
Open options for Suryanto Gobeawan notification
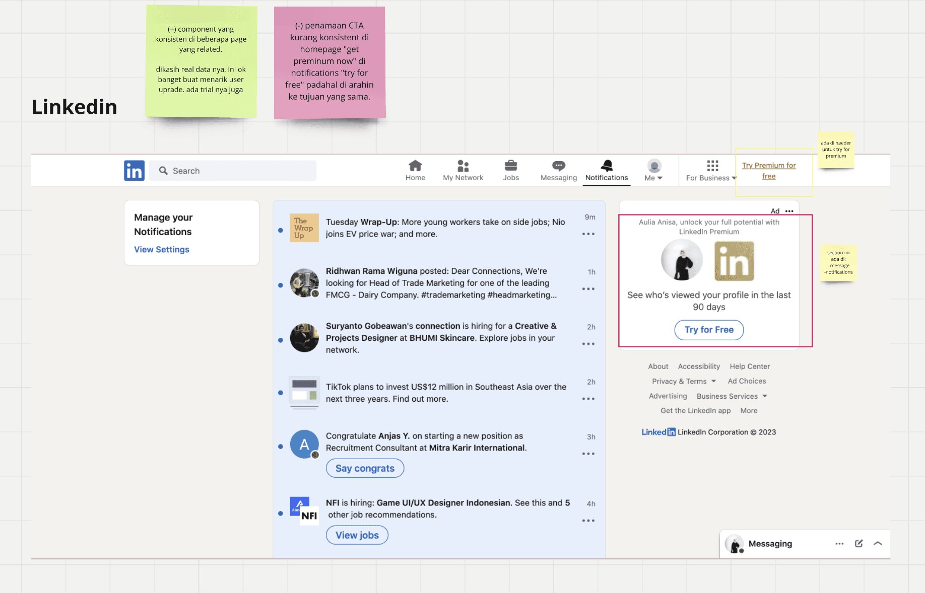588,344
